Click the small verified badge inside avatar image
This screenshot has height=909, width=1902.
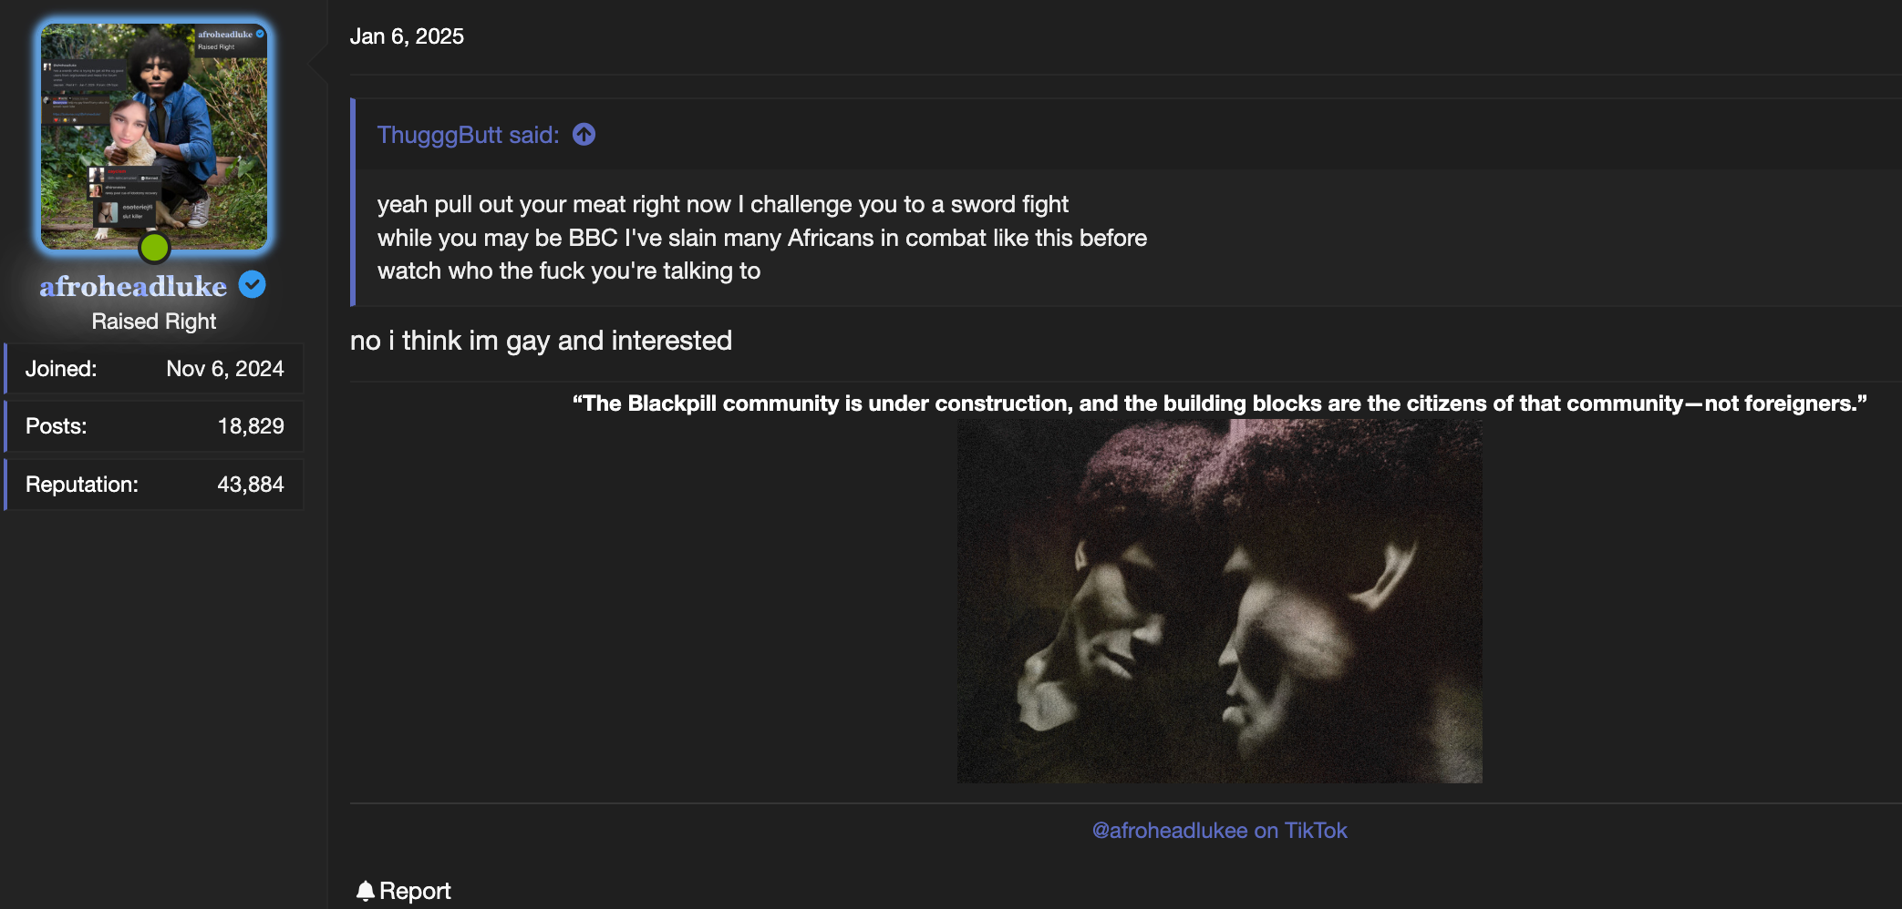tap(260, 34)
